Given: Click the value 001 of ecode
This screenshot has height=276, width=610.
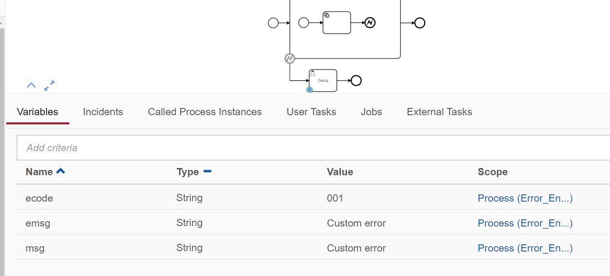Looking at the screenshot, I should (x=335, y=198).
